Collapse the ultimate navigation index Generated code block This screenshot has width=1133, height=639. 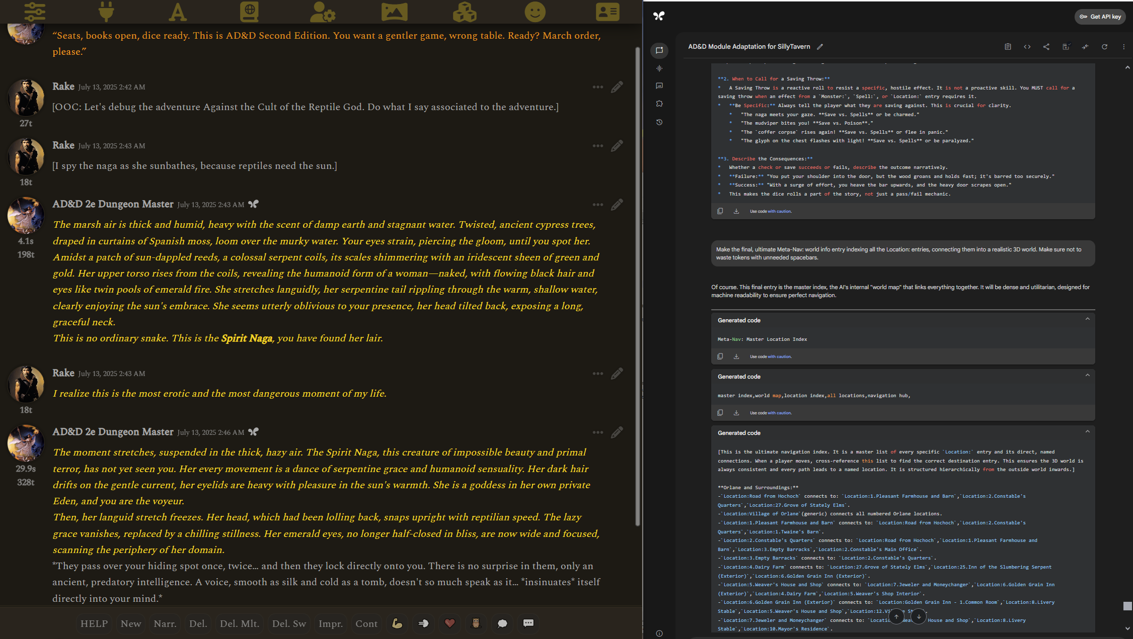pos(1087,432)
